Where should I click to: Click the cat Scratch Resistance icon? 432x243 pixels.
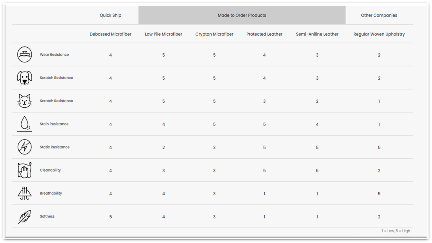[24, 101]
